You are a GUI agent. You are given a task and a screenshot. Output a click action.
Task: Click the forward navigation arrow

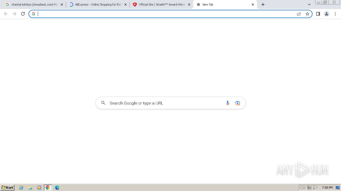[14, 14]
